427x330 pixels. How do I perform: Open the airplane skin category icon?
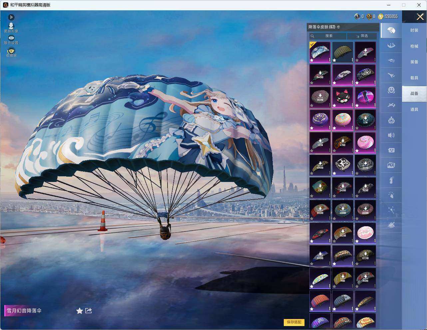click(x=391, y=76)
